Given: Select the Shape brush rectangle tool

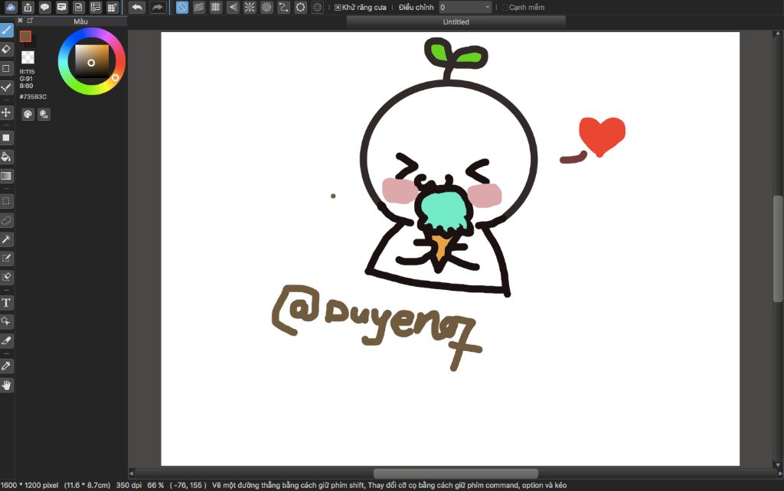Looking at the screenshot, I should pyautogui.click(x=6, y=68).
